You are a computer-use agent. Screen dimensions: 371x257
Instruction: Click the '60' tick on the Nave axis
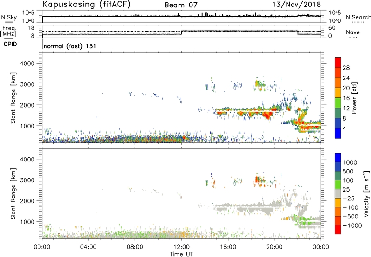point(332,28)
